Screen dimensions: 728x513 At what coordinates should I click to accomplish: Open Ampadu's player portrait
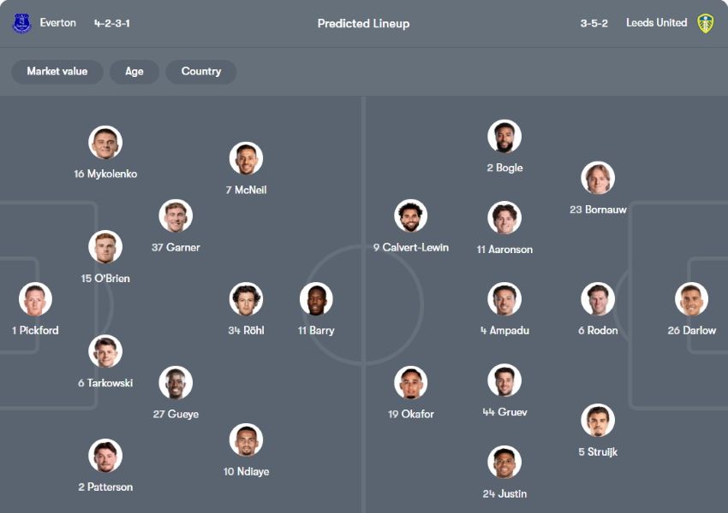pyautogui.click(x=504, y=299)
